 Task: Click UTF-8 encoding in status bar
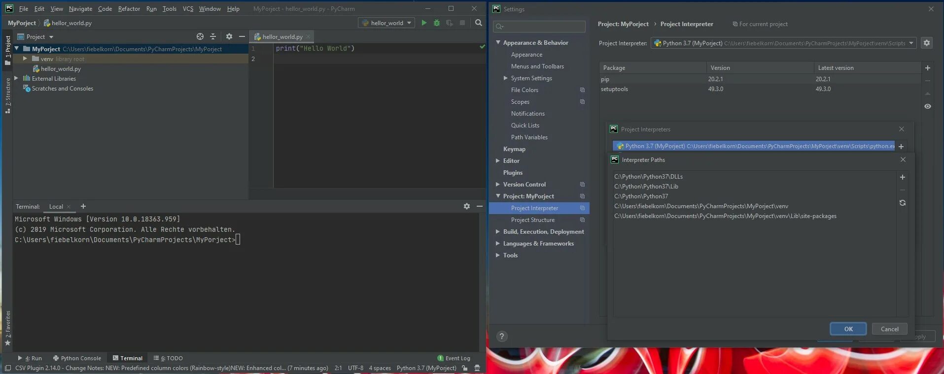click(355, 368)
